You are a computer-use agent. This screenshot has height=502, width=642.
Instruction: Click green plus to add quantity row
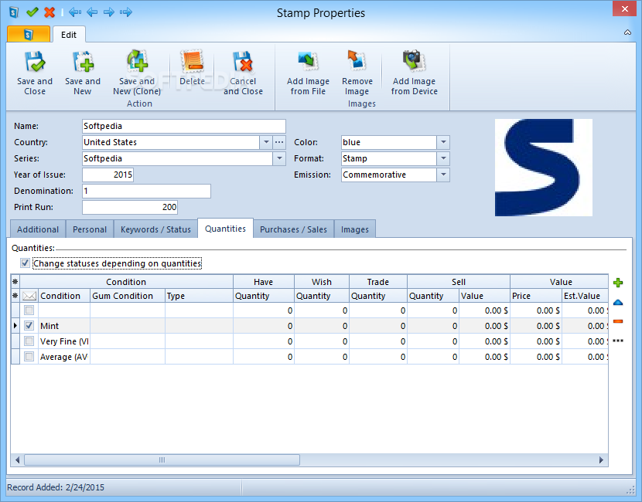click(618, 283)
